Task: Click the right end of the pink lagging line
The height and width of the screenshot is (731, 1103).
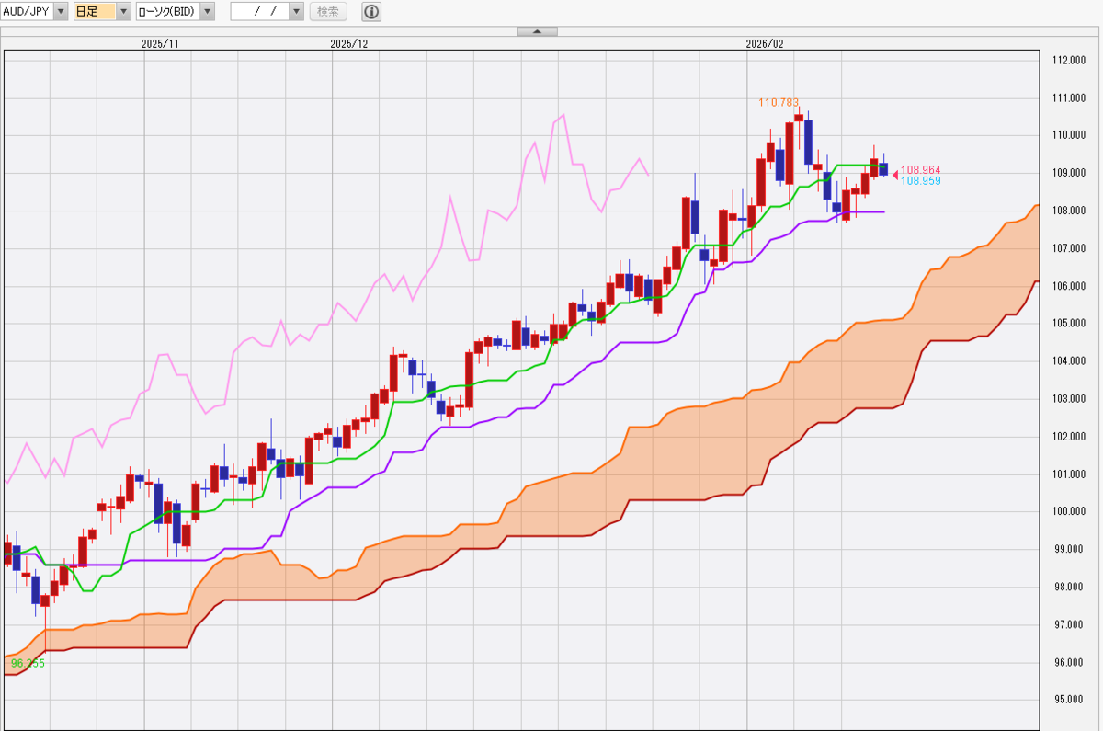Action: 649,174
